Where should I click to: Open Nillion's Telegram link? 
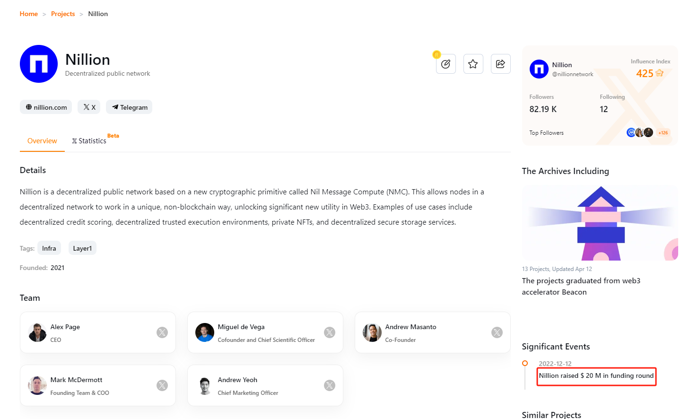[129, 107]
